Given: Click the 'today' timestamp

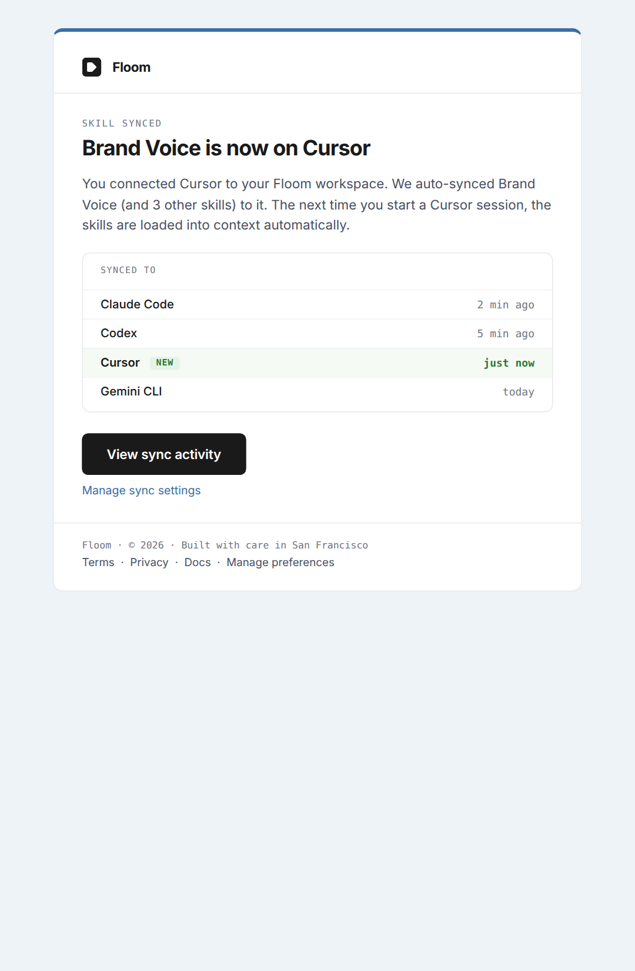Looking at the screenshot, I should point(519,392).
